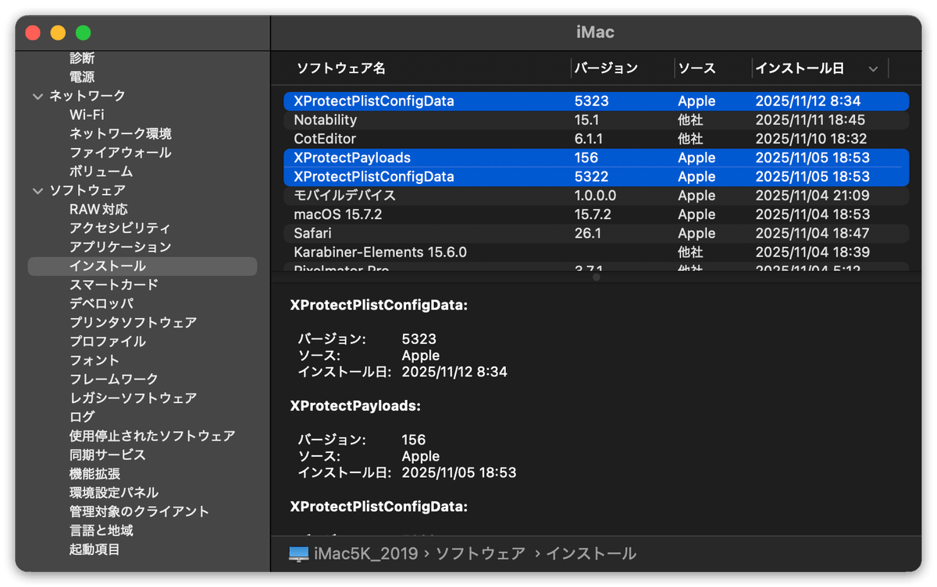Image resolution: width=937 pixels, height=587 pixels.
Task: Collapse the ネットワーク section in sidebar
Action: click(37, 96)
